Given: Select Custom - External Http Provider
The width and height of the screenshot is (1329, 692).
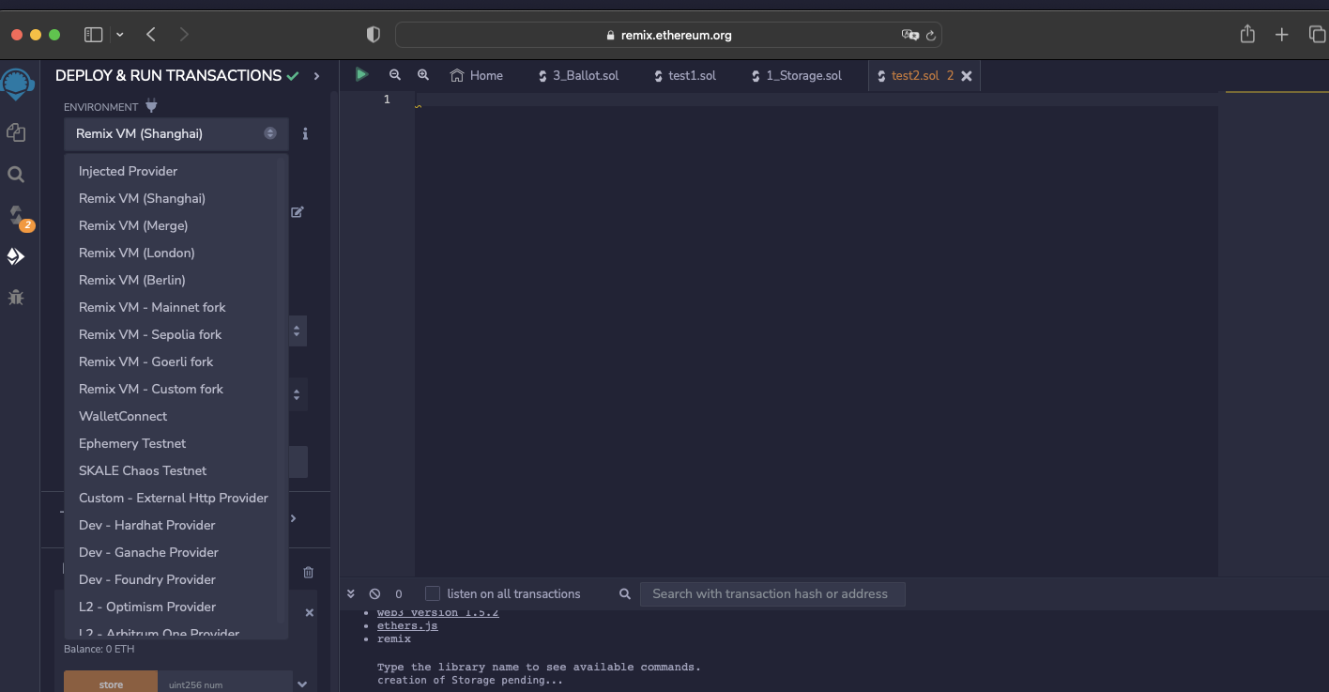Looking at the screenshot, I should 176,498.
